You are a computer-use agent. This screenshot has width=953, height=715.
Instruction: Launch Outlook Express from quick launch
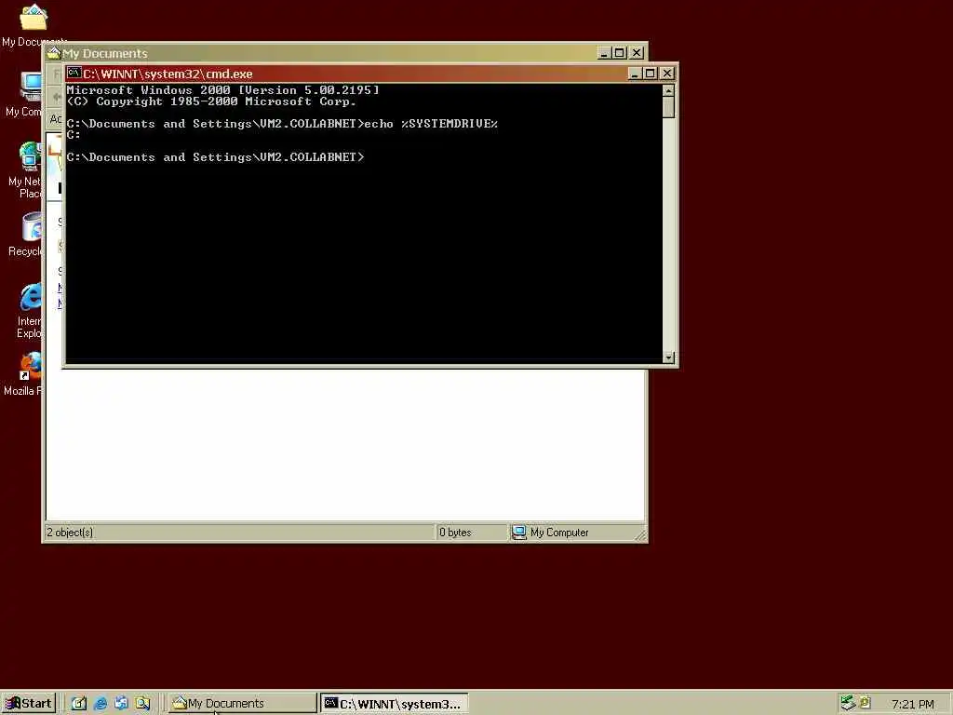click(121, 703)
